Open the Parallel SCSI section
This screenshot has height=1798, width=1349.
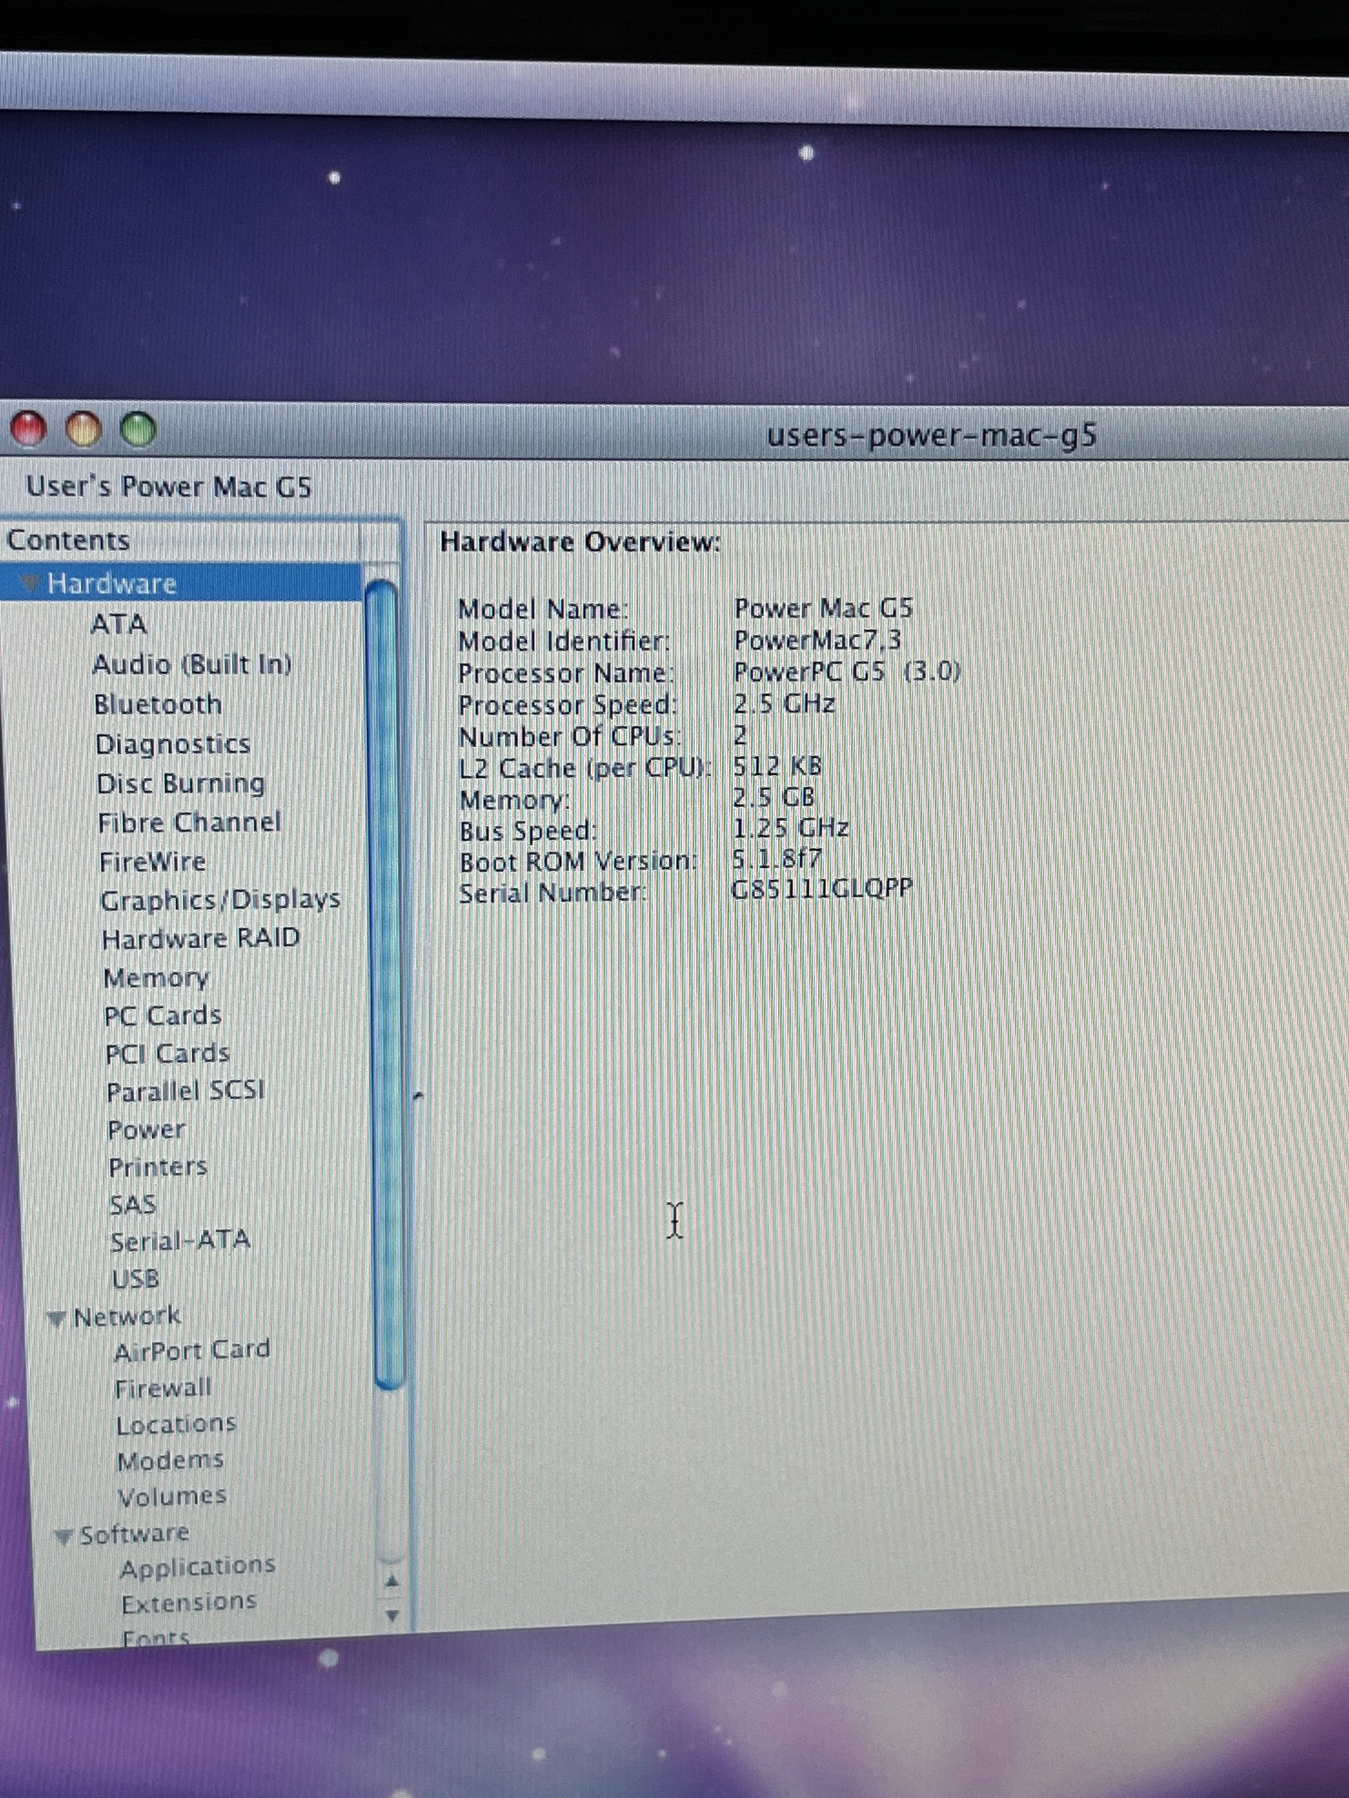186,1091
